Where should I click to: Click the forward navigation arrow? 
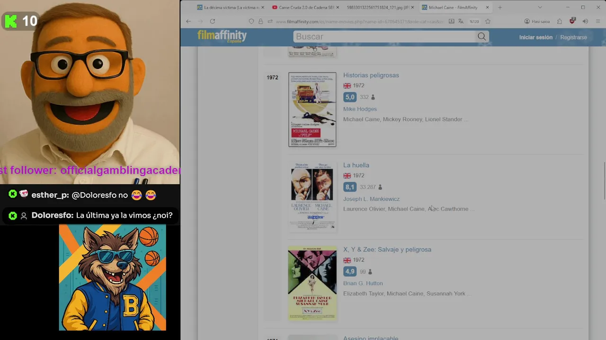[200, 21]
